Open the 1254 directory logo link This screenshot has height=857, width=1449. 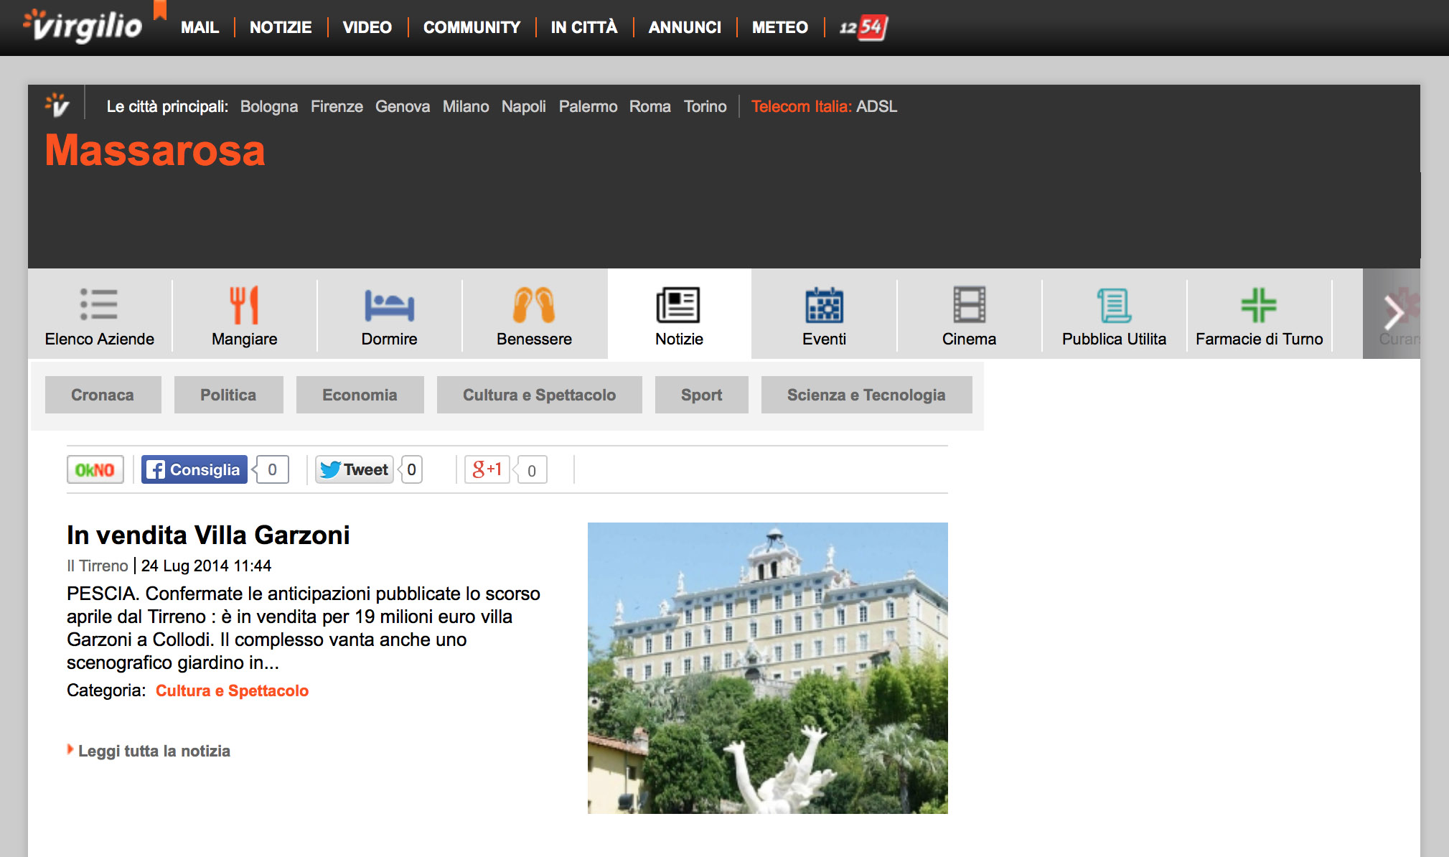point(863,27)
